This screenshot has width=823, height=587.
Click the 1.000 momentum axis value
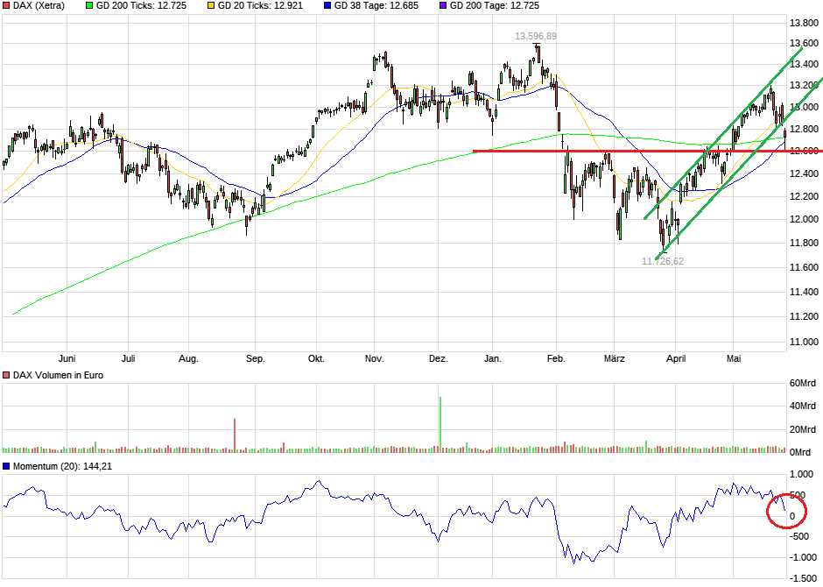[x=801, y=475]
